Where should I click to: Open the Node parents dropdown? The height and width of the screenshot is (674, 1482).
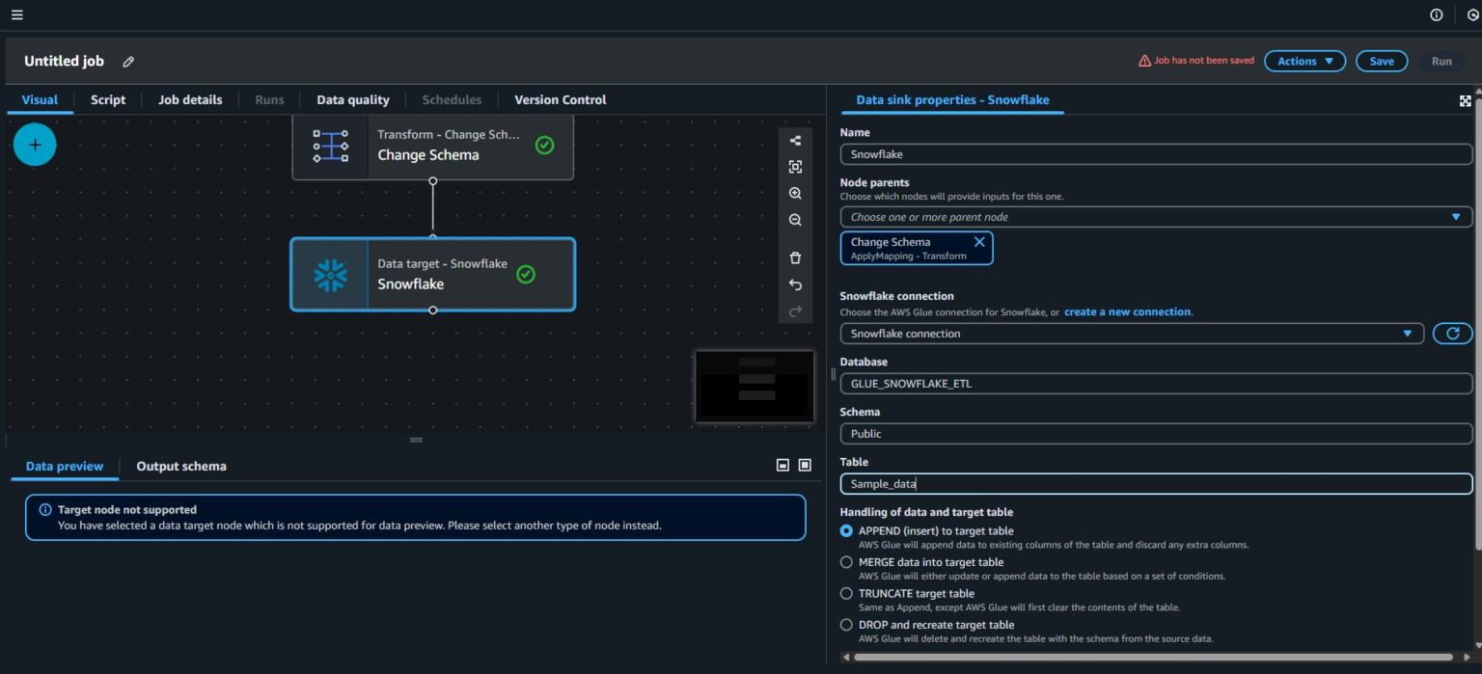[x=1155, y=217]
